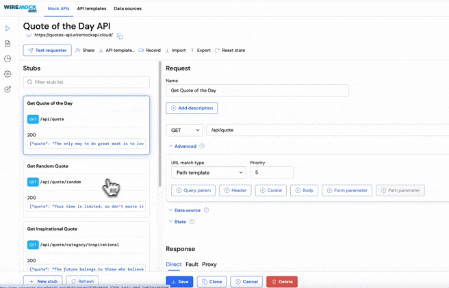Open the pie chart icon in left sidebar
449x288 pixels.
8,59
